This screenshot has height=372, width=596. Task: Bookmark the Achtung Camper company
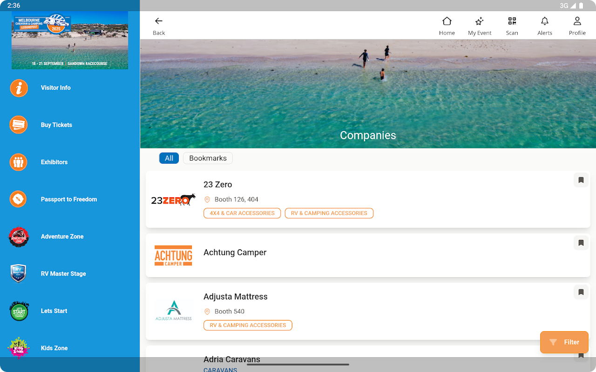coord(581,243)
